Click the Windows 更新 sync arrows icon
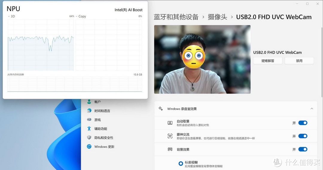This screenshot has height=170, width=323. [89, 146]
